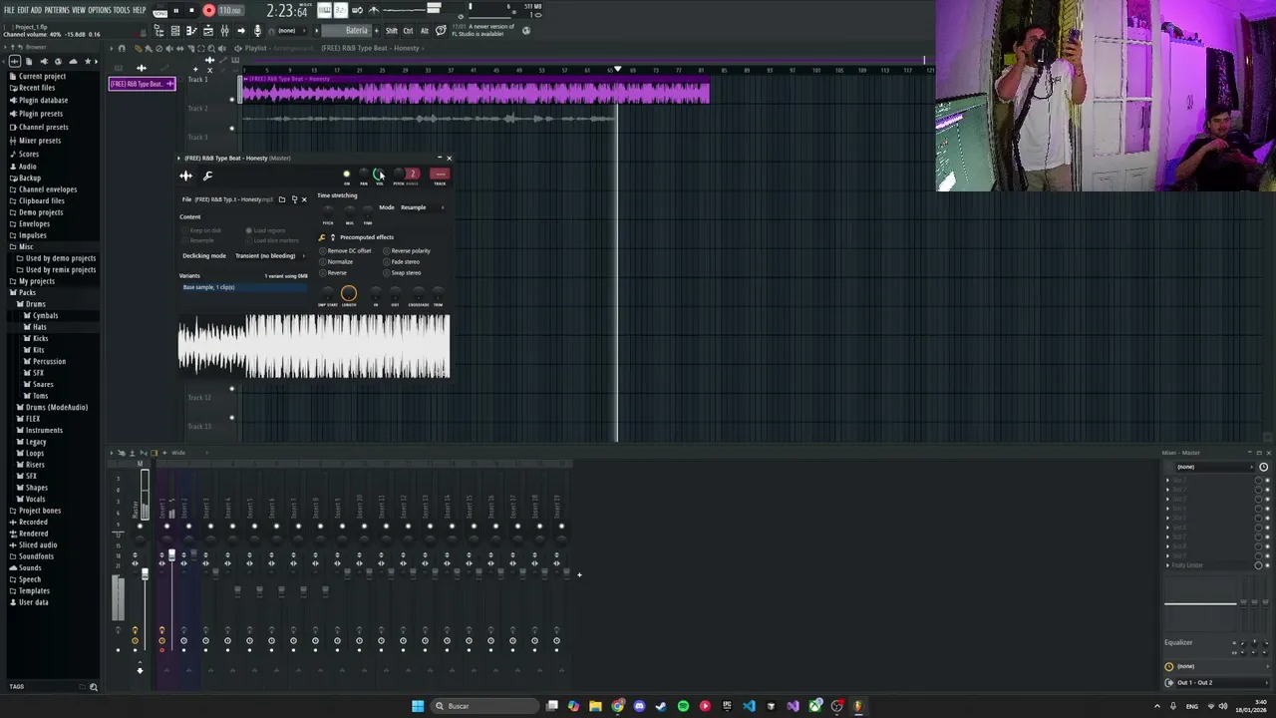
Task: Open the Kicks folder
Action: tap(39, 338)
